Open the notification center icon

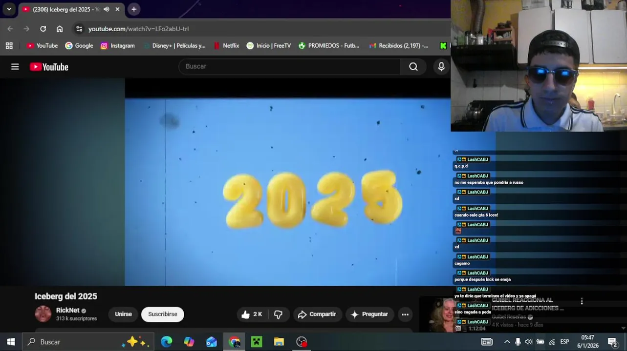click(x=612, y=342)
